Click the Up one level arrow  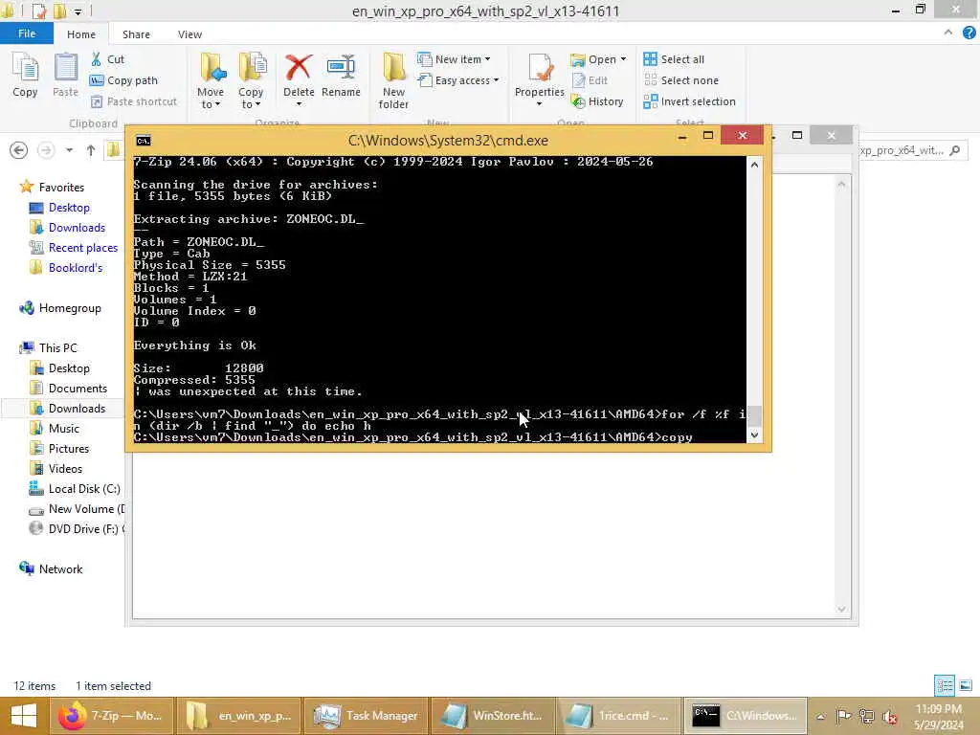(91, 150)
